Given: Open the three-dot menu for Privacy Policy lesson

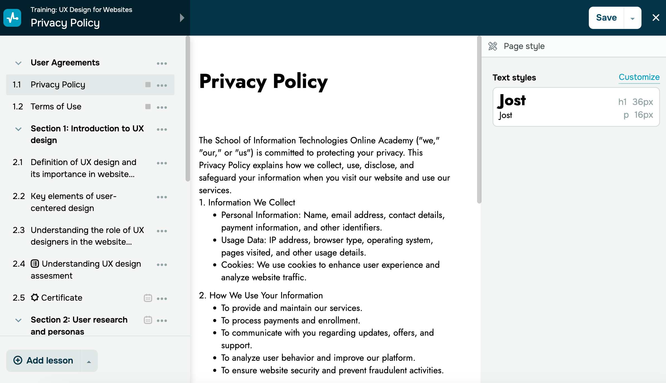Looking at the screenshot, I should [162, 85].
